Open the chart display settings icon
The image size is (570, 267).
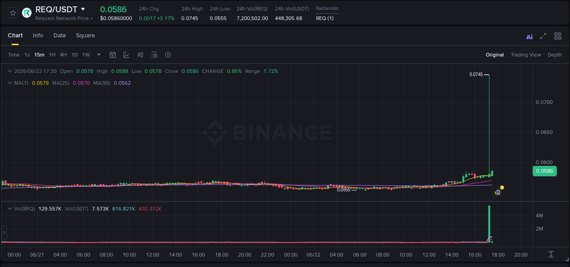click(x=154, y=55)
